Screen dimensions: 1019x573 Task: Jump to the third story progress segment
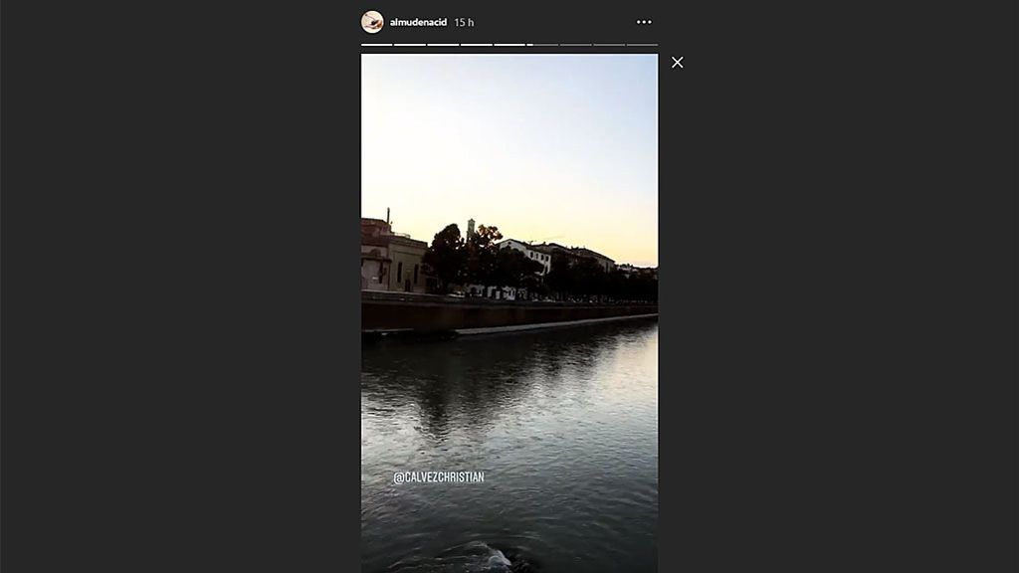click(x=443, y=44)
